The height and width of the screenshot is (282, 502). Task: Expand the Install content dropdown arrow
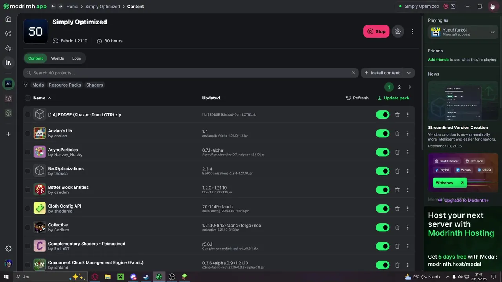tap(409, 73)
